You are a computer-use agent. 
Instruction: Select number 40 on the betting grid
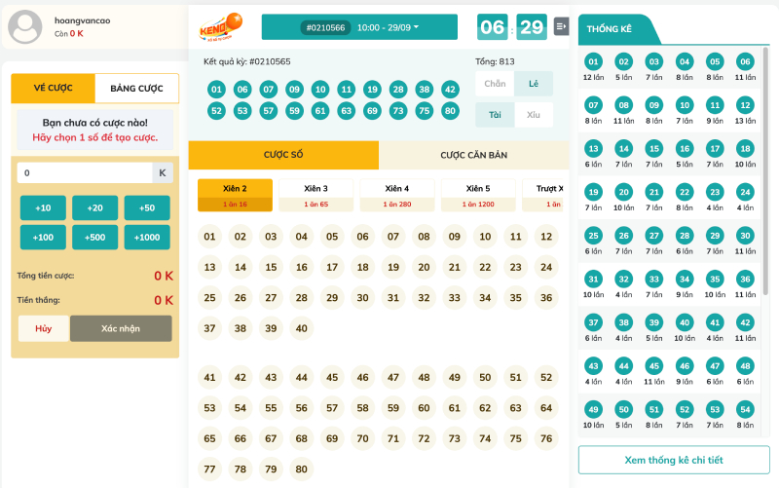click(x=301, y=329)
